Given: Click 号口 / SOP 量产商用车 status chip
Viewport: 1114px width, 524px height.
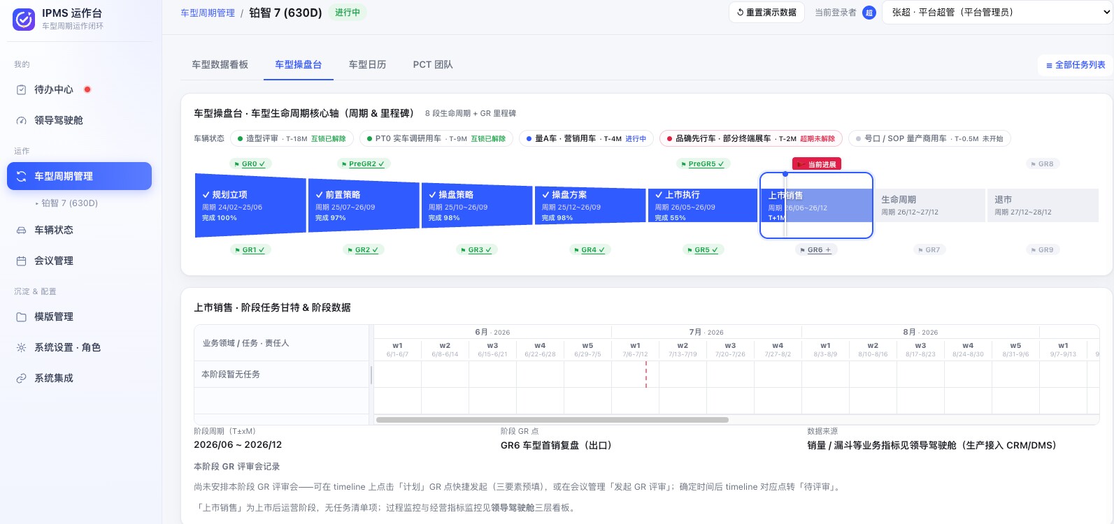Looking at the screenshot, I should (x=929, y=139).
